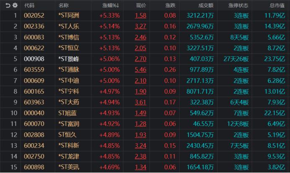Sort by 涨幅% column header
The image size is (290, 173).
point(111,5)
